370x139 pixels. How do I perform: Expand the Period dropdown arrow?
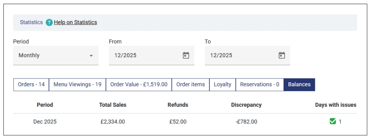click(x=91, y=56)
